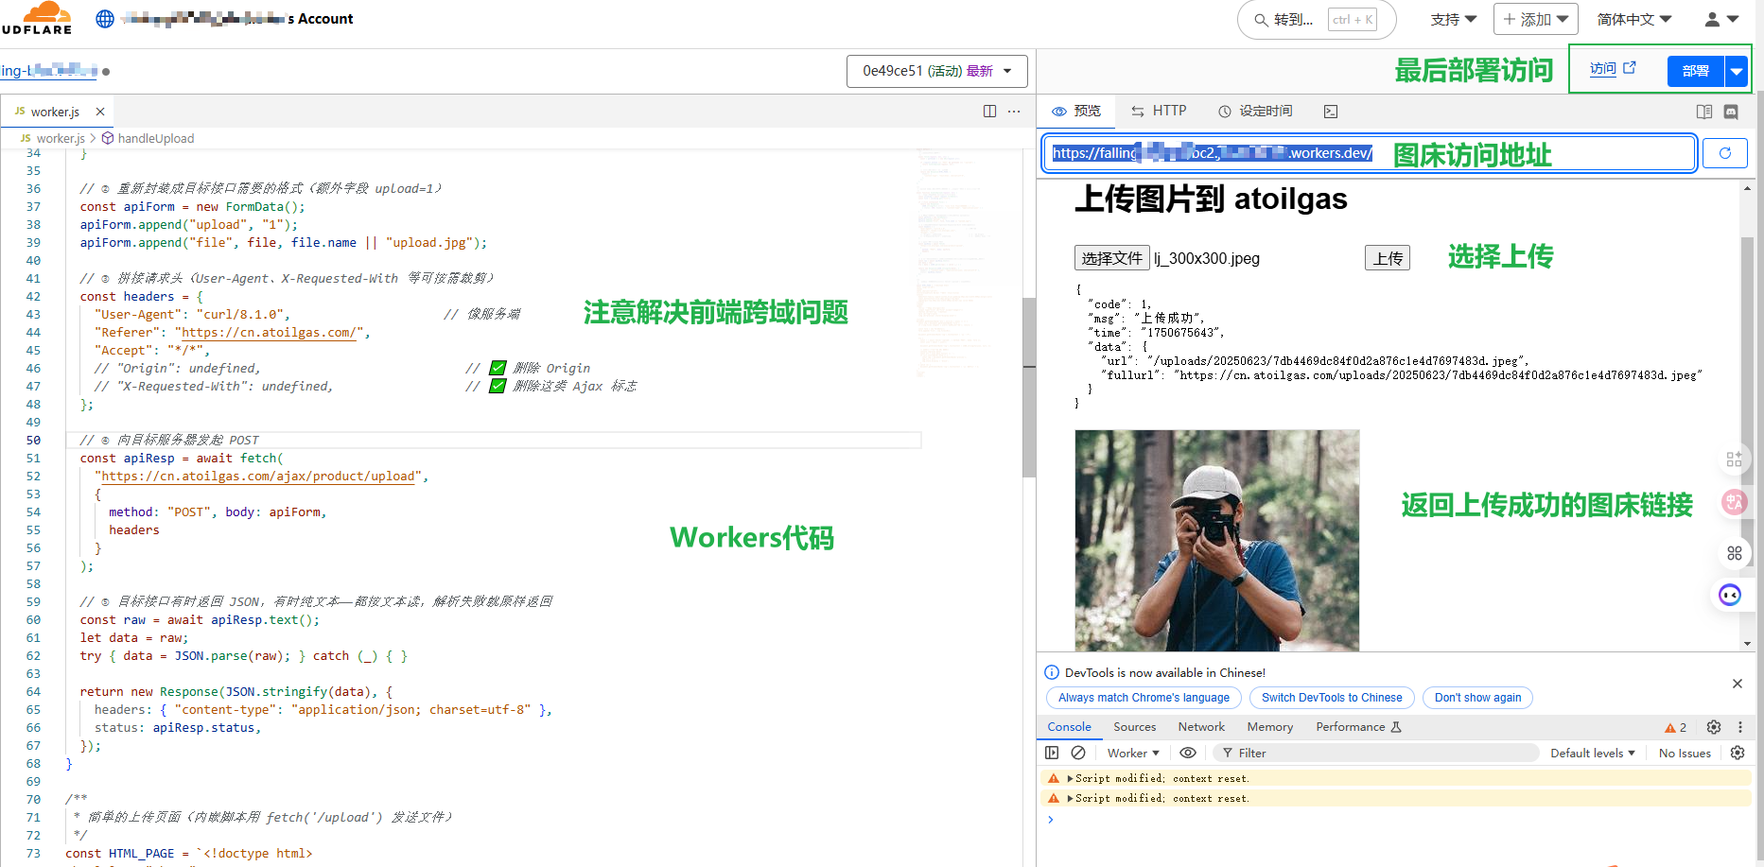Open the user account menu icon
The image size is (1764, 867).
point(1721,19)
